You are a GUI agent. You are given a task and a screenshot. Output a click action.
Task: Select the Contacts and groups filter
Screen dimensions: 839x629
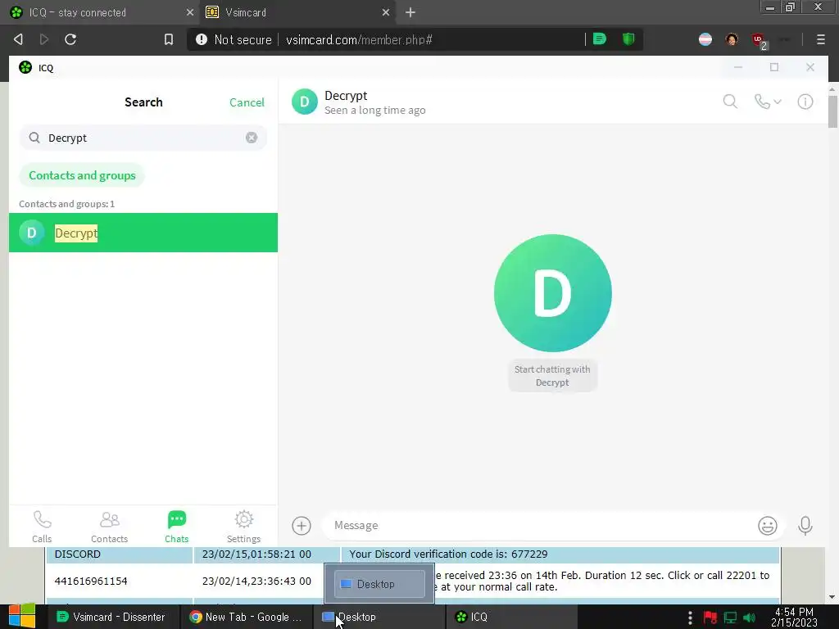[x=82, y=175]
